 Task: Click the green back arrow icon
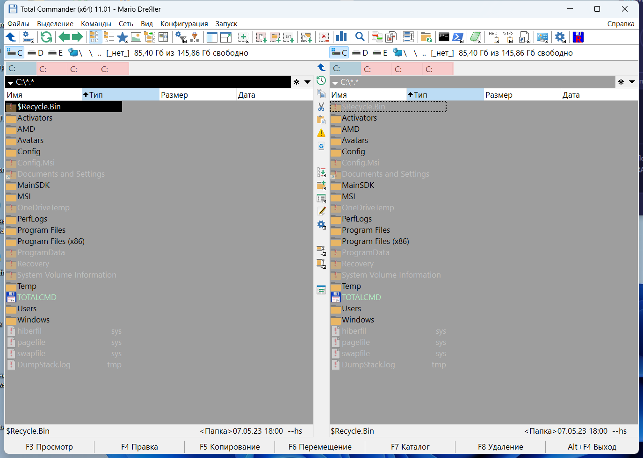(x=64, y=37)
